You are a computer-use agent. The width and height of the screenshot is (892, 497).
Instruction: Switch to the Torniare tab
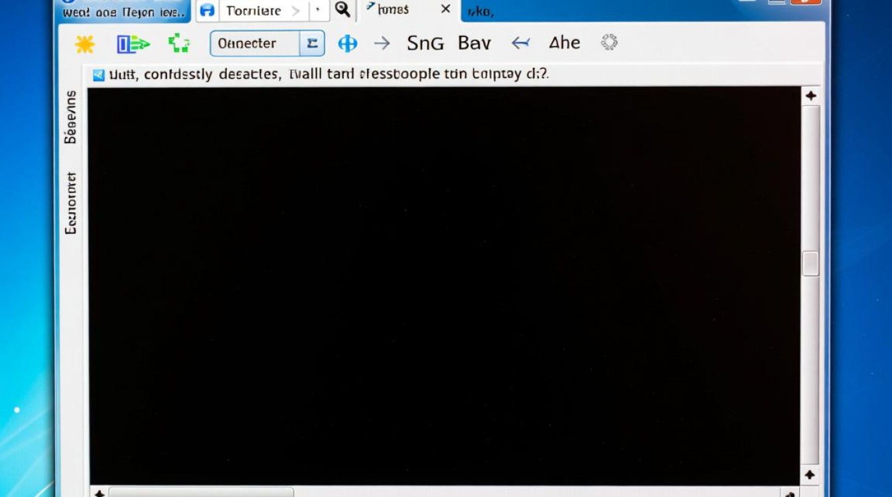pyautogui.click(x=253, y=11)
